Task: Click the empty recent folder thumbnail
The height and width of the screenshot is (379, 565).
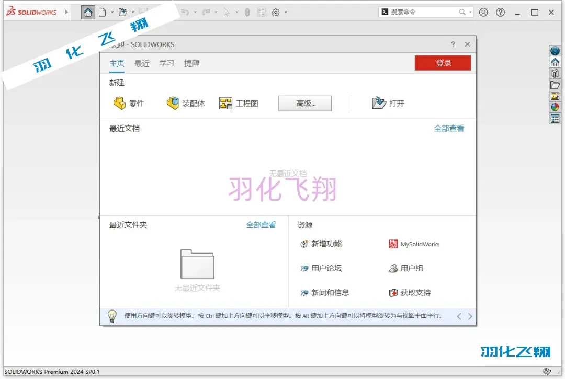Action: pos(197,264)
